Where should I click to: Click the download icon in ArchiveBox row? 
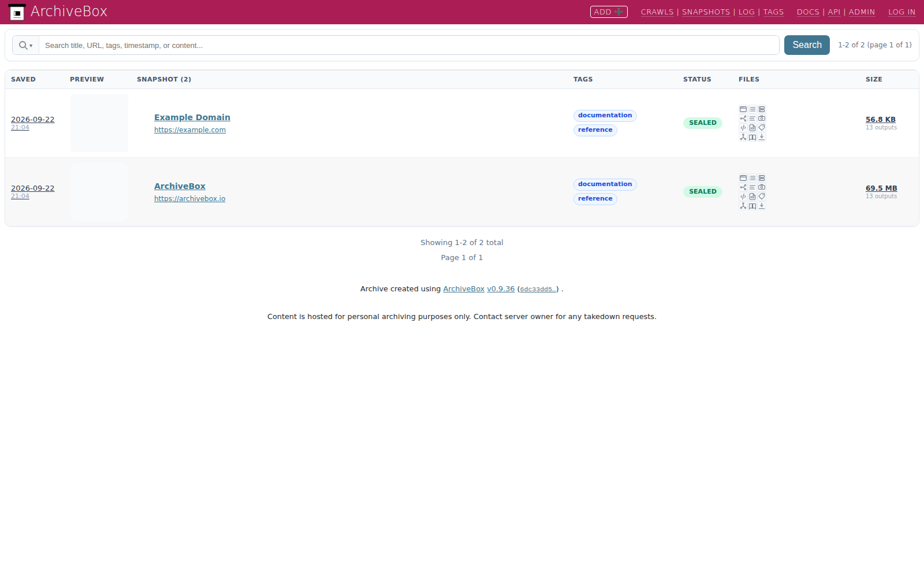[762, 206]
